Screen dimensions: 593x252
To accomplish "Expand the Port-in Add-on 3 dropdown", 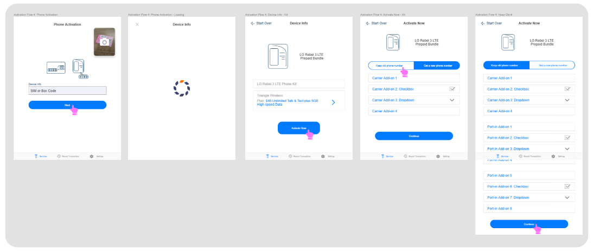I will (x=567, y=148).
